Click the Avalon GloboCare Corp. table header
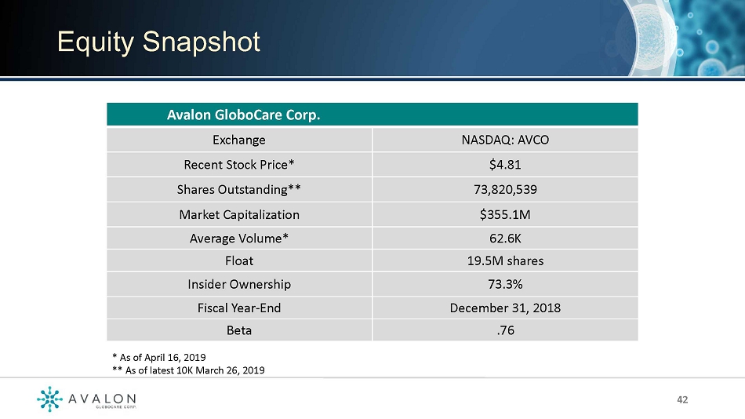Screen dimensions: 745x419 point(244,115)
